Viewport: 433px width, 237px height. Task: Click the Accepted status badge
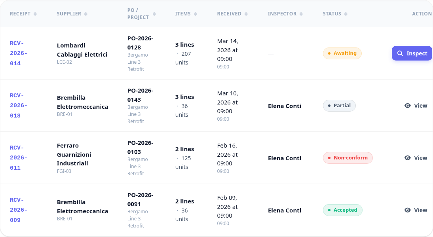coord(343,210)
